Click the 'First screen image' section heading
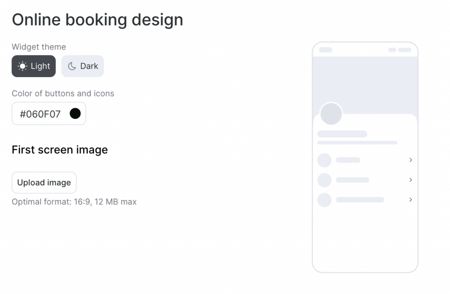 [x=60, y=150]
